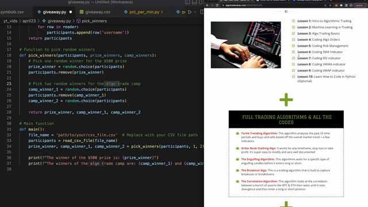Click CSV file icon on giveaway.csv tab
This screenshot has height=207, width=368.
click(82, 11)
